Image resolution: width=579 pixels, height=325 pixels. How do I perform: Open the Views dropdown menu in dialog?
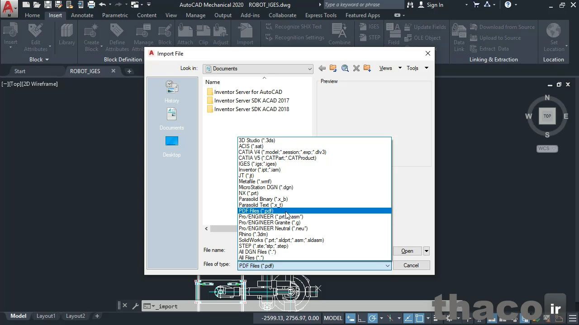[391, 68]
